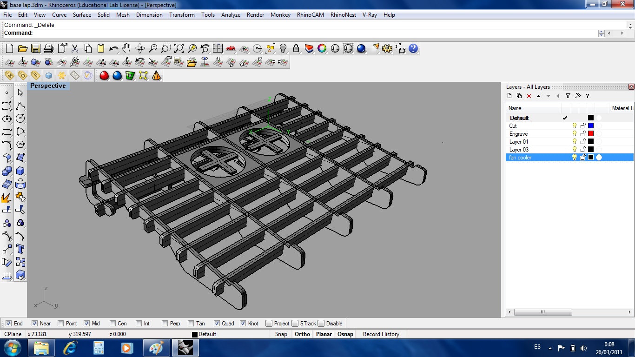Open a file with the folder icon

click(x=22, y=48)
